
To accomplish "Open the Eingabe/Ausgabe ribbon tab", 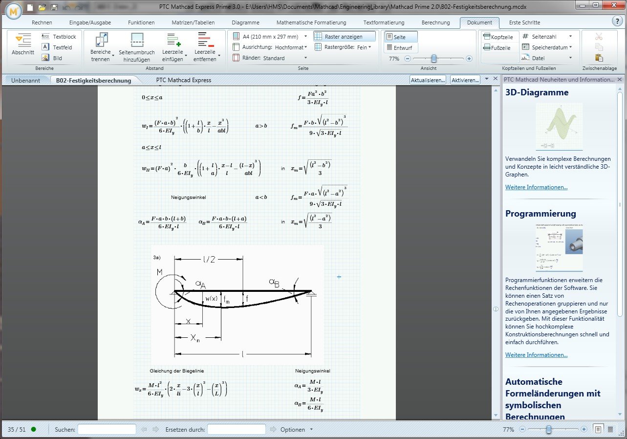I will [x=90, y=22].
